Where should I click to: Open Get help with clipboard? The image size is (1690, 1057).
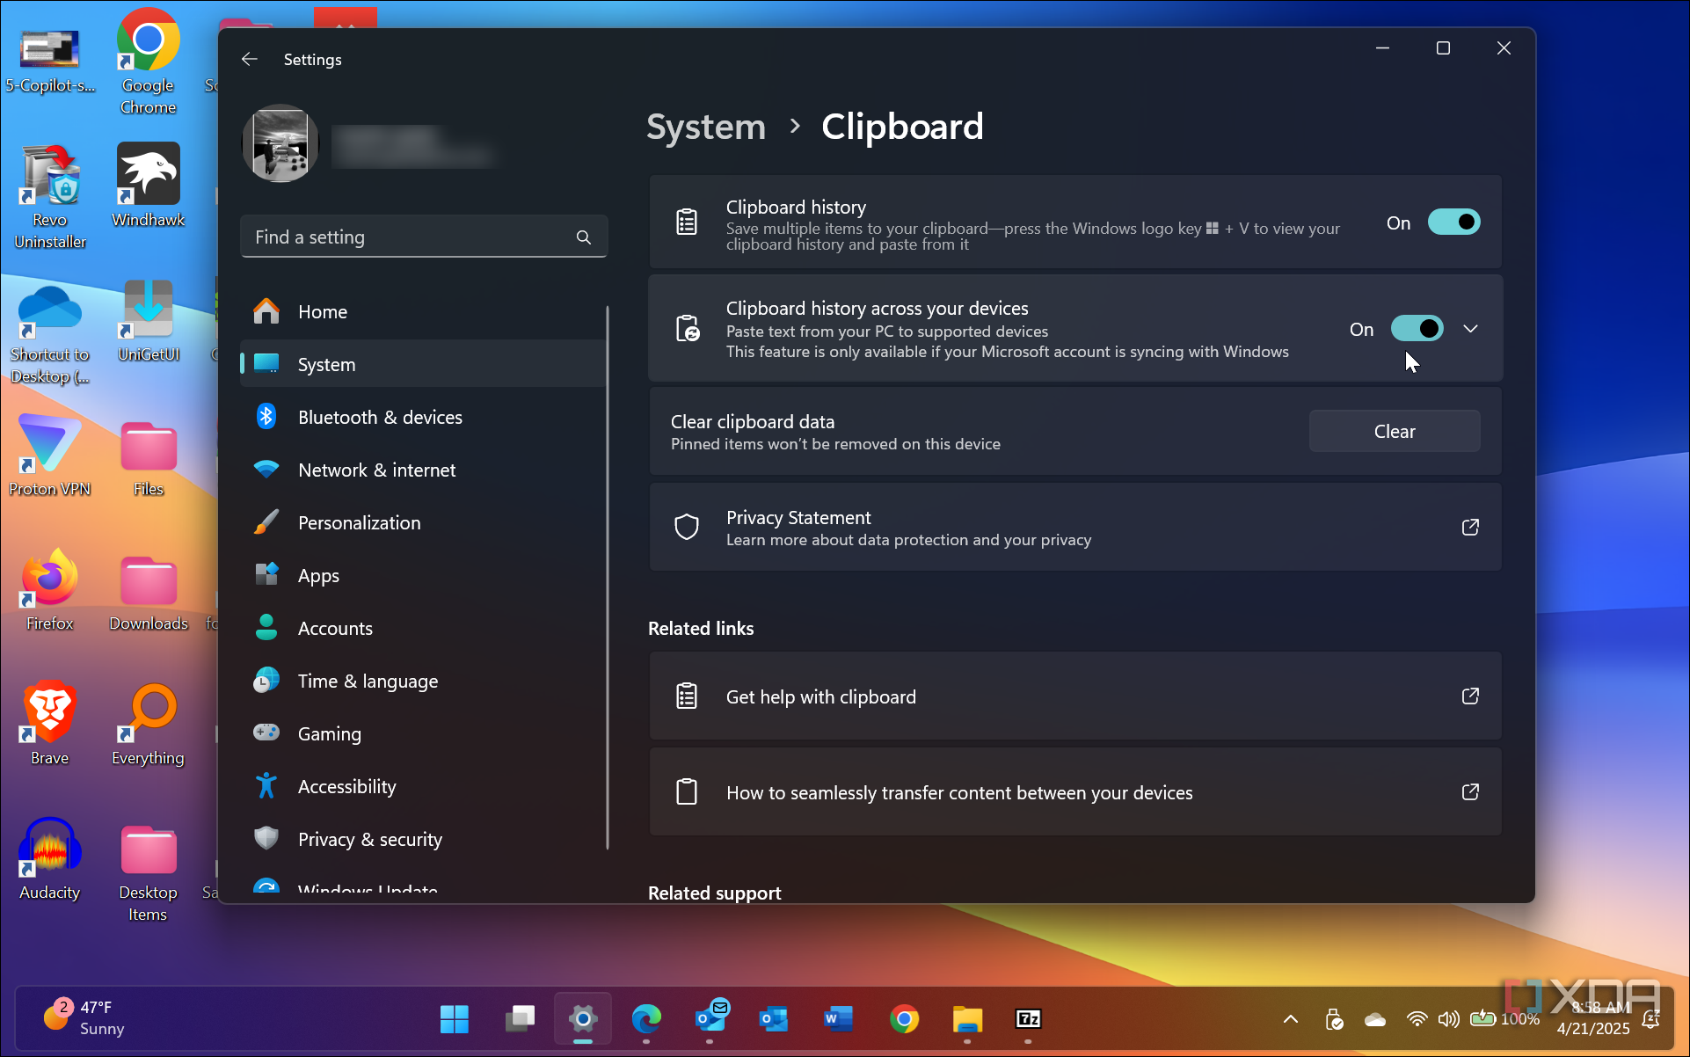pyautogui.click(x=1075, y=696)
